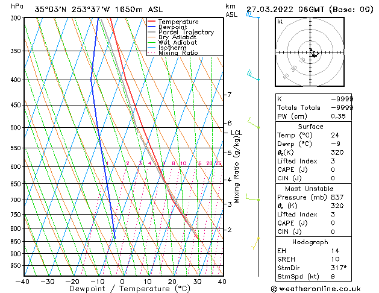379x293 pixels.
Task: Click the green wind barb at 500 hPa
Action: (254, 123)
